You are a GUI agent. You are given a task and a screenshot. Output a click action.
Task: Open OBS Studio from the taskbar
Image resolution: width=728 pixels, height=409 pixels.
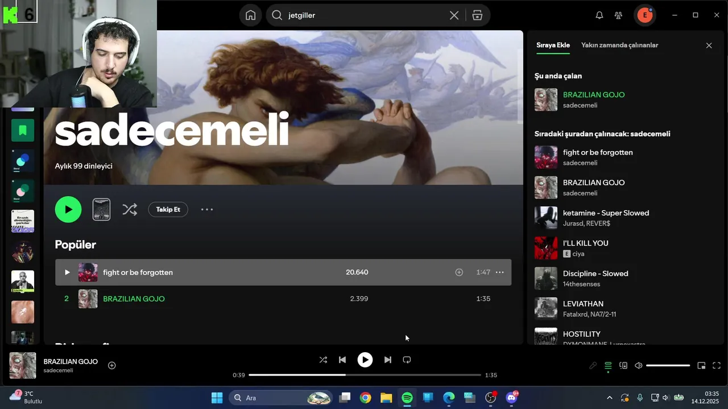(491, 398)
